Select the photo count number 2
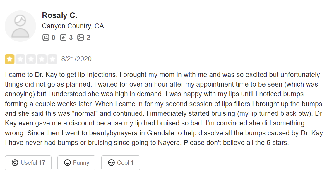The width and height of the screenshot is (327, 170). pos(88,38)
